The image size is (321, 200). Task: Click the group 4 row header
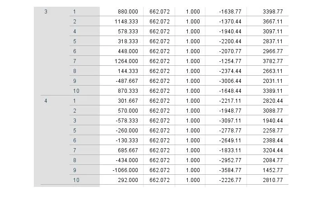tap(46, 101)
